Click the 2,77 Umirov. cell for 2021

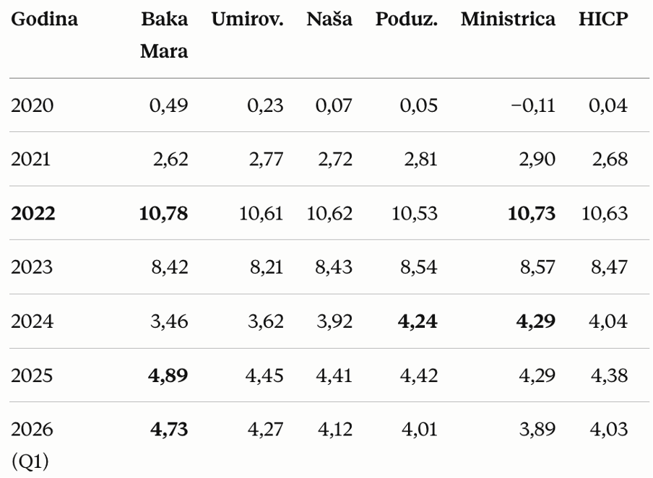(x=265, y=160)
